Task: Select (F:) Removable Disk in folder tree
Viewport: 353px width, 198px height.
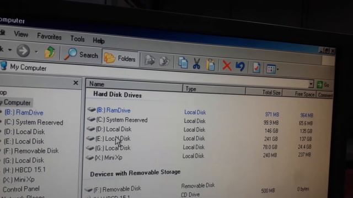Action: pyautogui.click(x=31, y=151)
